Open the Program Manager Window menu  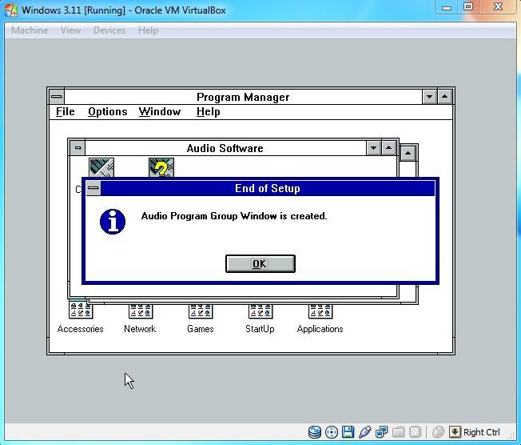tap(160, 112)
